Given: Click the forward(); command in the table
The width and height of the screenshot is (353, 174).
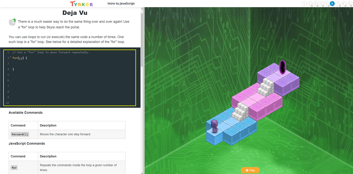Looking at the screenshot, I should coord(20,134).
